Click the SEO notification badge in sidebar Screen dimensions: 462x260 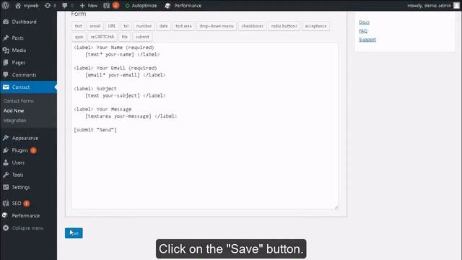point(26,204)
